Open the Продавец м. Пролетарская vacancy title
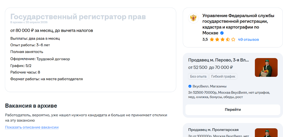The width and height of the screenshot is (283, 137). point(213,130)
